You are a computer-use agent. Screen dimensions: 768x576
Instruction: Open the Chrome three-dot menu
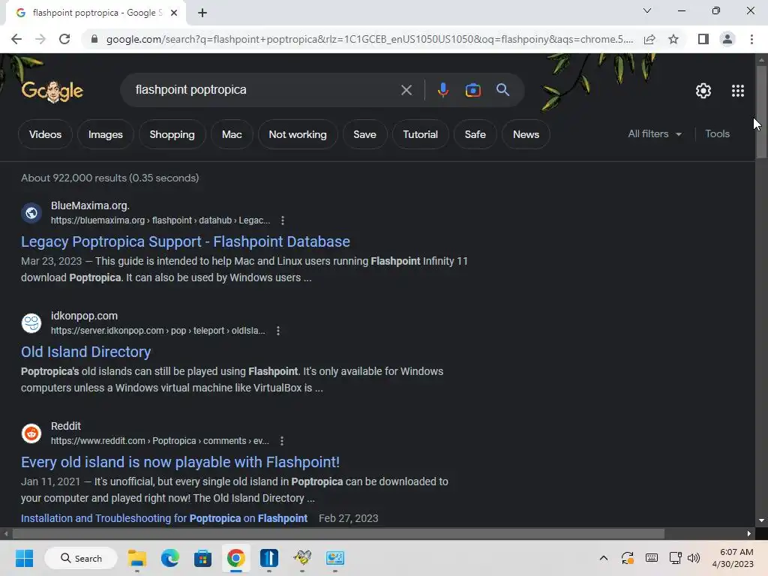tap(751, 39)
